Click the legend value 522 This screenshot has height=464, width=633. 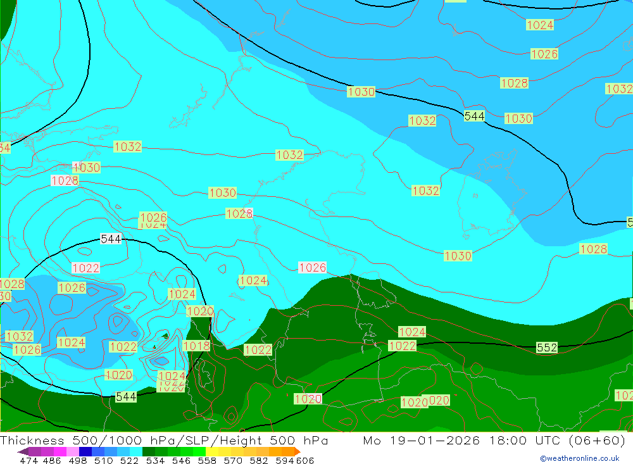pyautogui.click(x=129, y=460)
